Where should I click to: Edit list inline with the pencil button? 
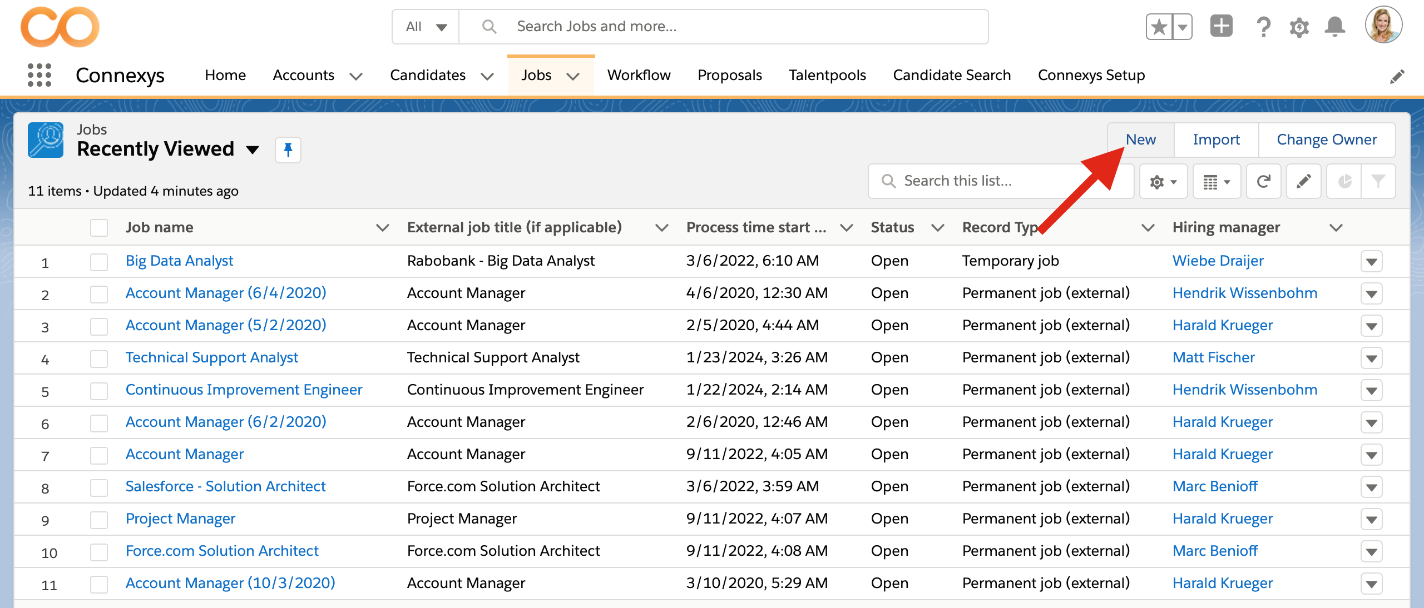(1304, 182)
